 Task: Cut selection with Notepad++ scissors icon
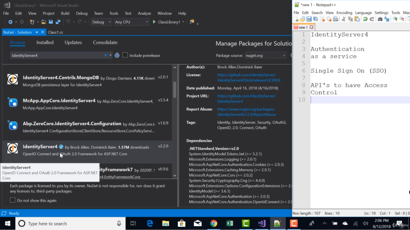pos(344,19)
